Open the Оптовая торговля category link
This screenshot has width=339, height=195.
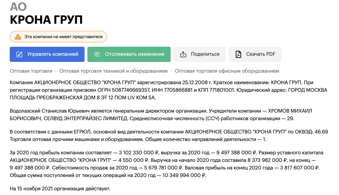(31, 71)
